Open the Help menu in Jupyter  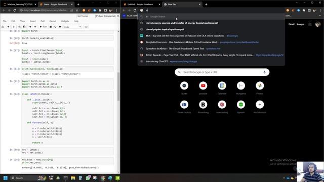coord(76,21)
